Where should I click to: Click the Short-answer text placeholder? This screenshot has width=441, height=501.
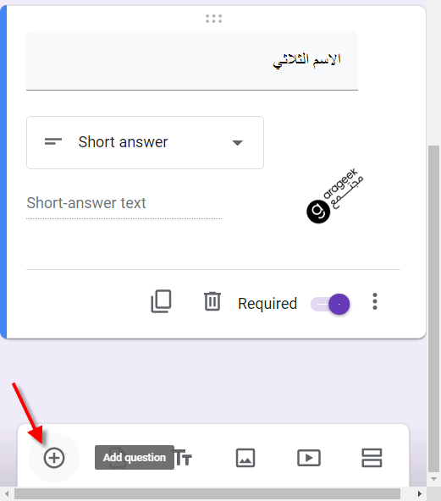(x=86, y=203)
